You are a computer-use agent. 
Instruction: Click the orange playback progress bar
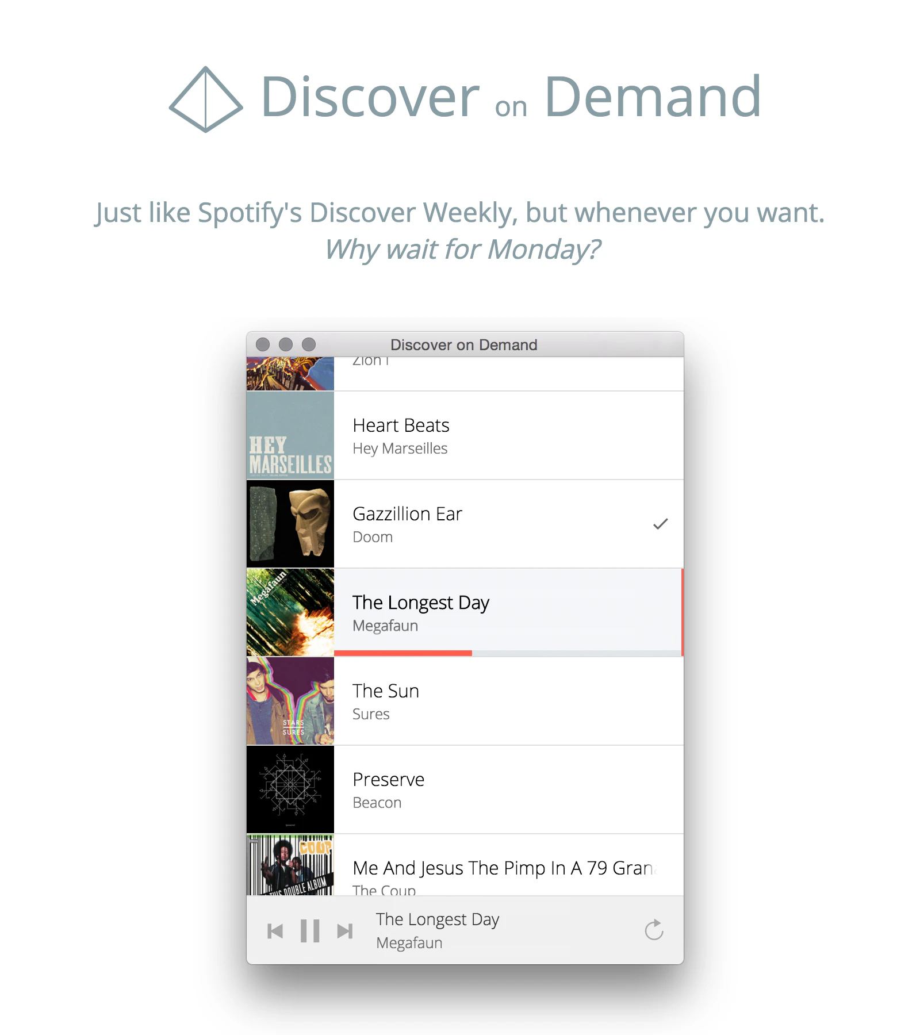coord(402,653)
